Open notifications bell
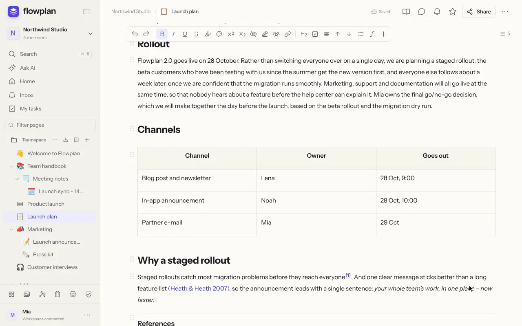Viewport: 522px width, 326px height. point(437,11)
